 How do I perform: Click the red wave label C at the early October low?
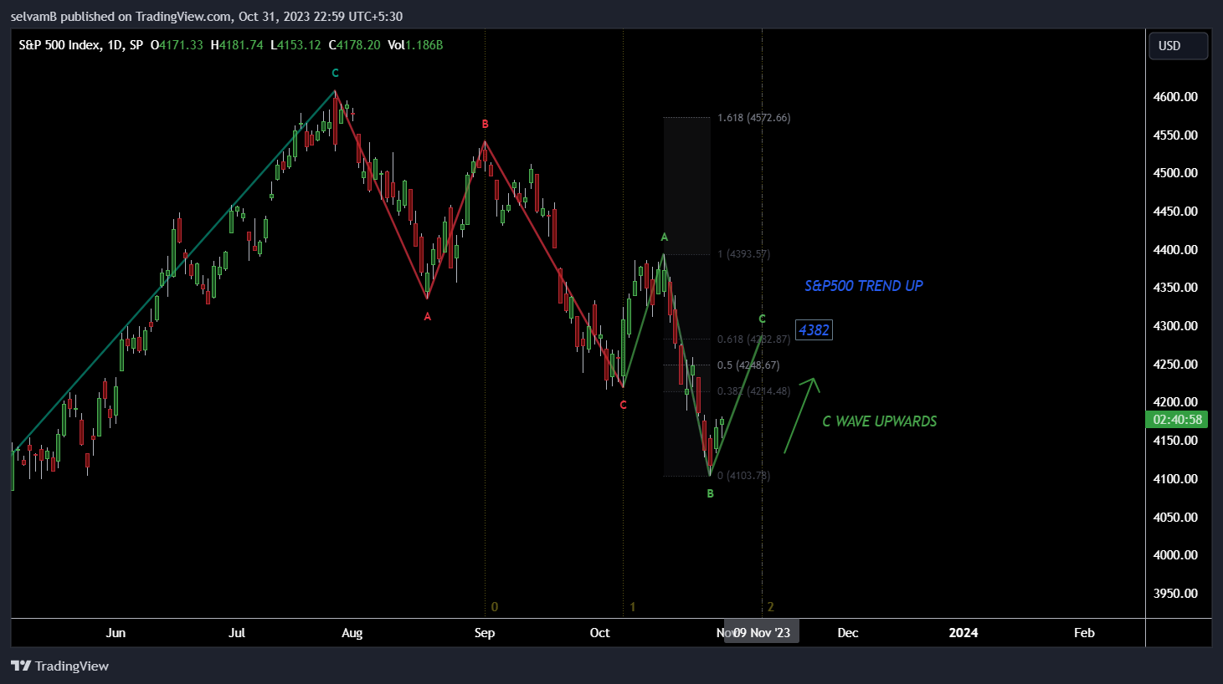[623, 406]
